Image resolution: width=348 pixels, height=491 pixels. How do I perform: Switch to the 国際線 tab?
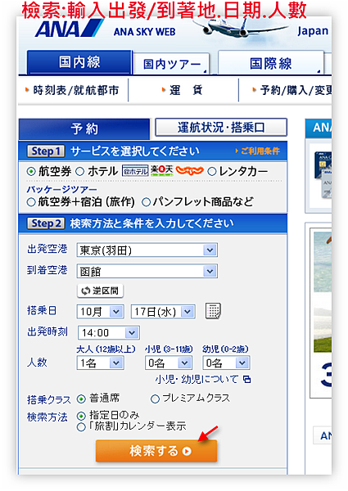tap(271, 63)
